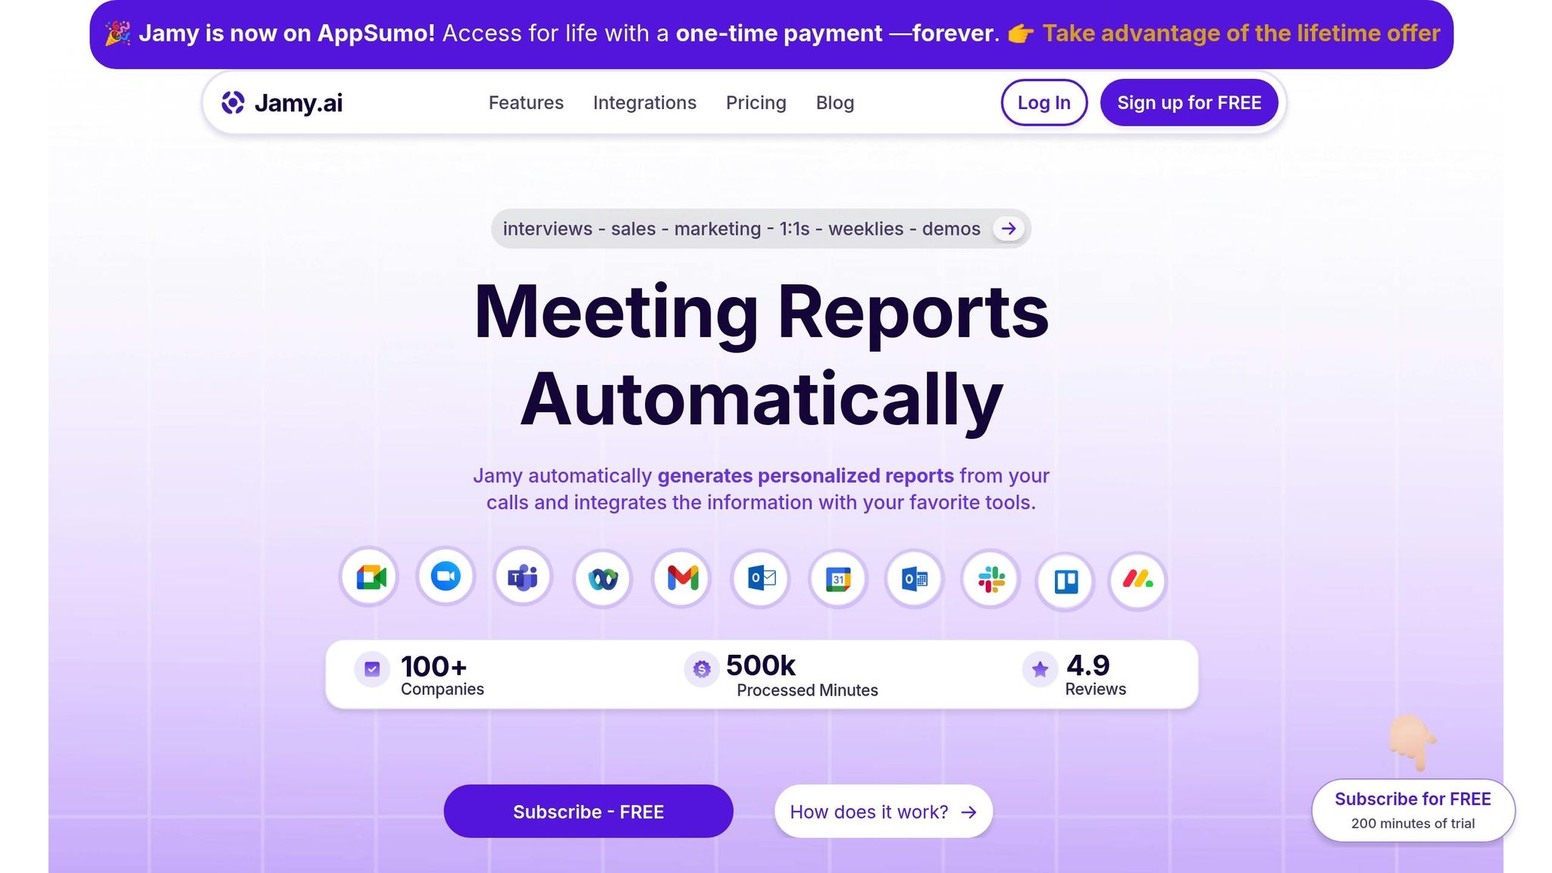The width and height of the screenshot is (1552, 873).
Task: Open the Pricing page
Action: point(756,103)
